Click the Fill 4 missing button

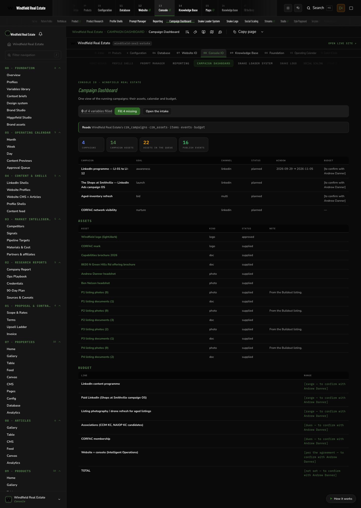point(127,111)
